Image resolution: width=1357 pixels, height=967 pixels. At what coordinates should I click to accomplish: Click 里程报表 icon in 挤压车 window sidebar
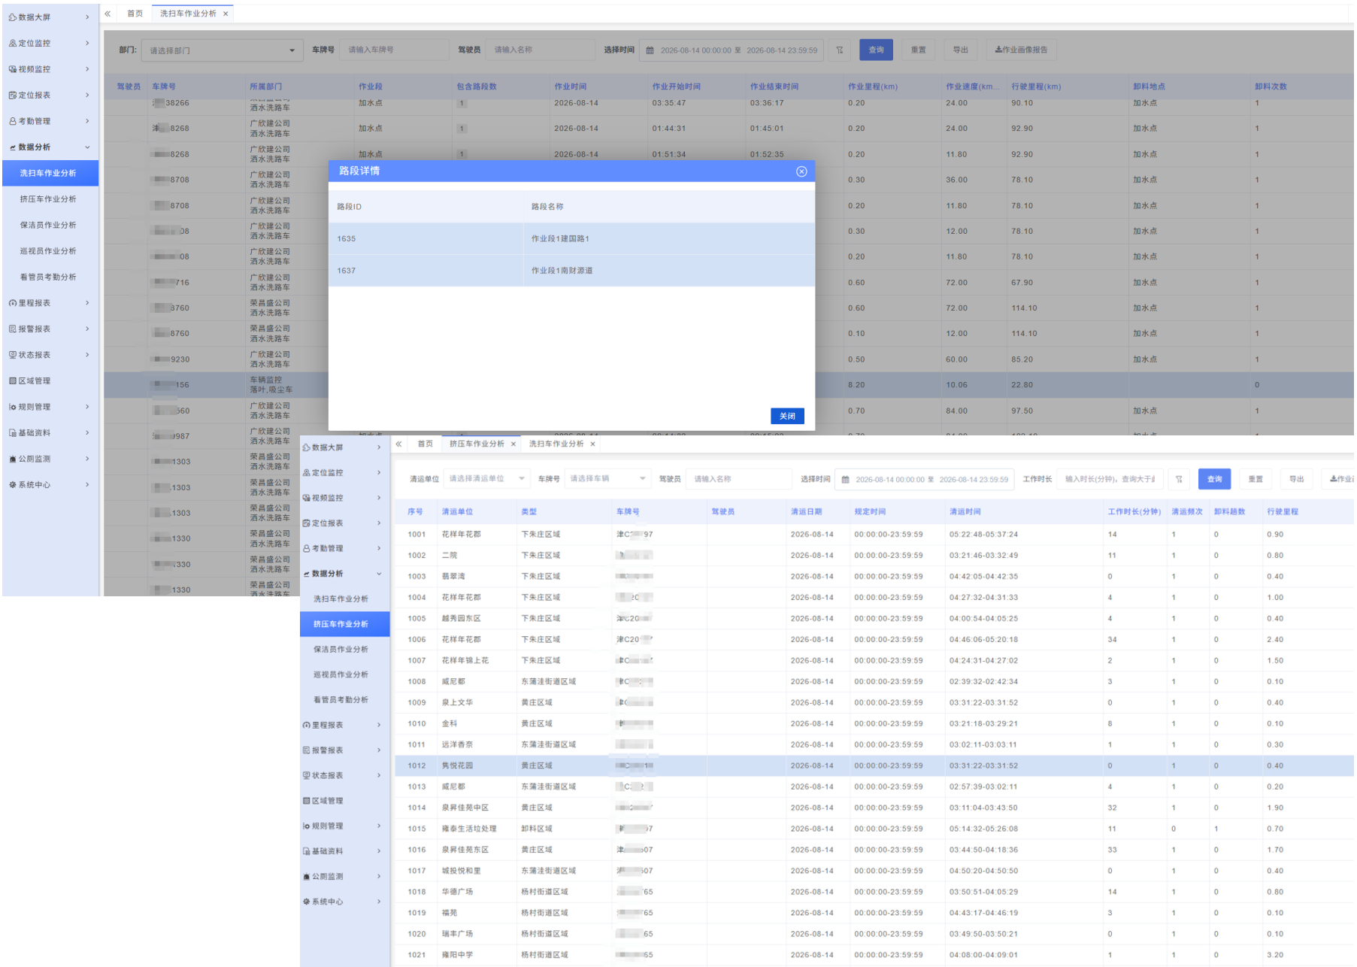tap(307, 725)
